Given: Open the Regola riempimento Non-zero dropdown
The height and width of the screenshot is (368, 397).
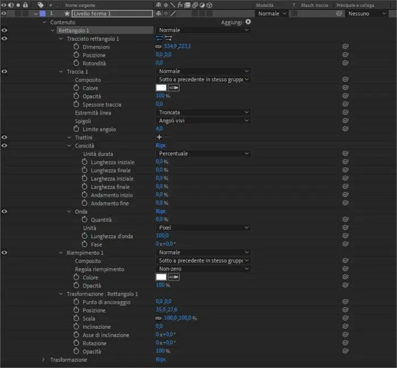Looking at the screenshot, I should click(x=203, y=269).
